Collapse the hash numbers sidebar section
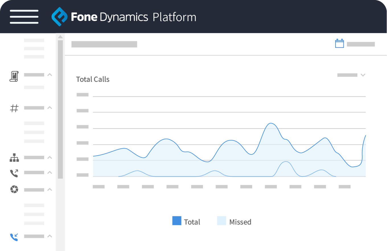The height and width of the screenshot is (251, 387). tap(50, 108)
